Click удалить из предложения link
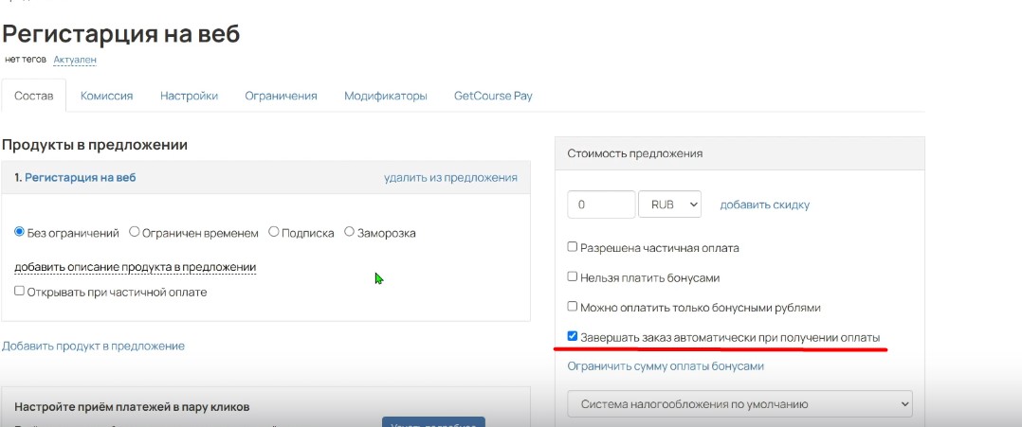Image resolution: width=1022 pixels, height=427 pixels. [x=450, y=177]
